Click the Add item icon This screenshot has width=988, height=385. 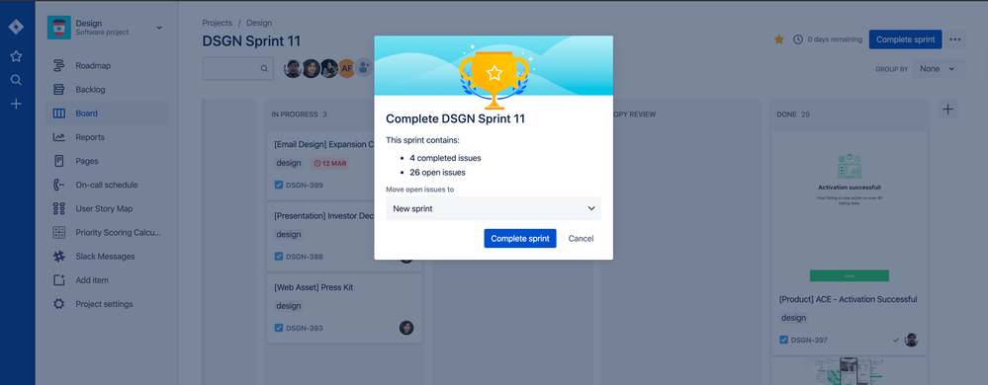click(58, 280)
